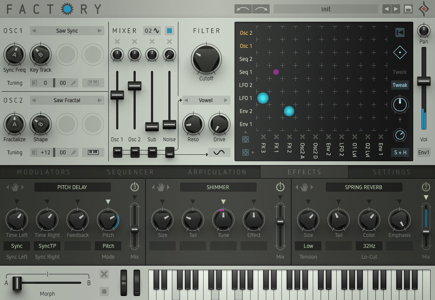Click the S + H icon in the matrix panel
The width and height of the screenshot is (435, 300).
(x=399, y=153)
